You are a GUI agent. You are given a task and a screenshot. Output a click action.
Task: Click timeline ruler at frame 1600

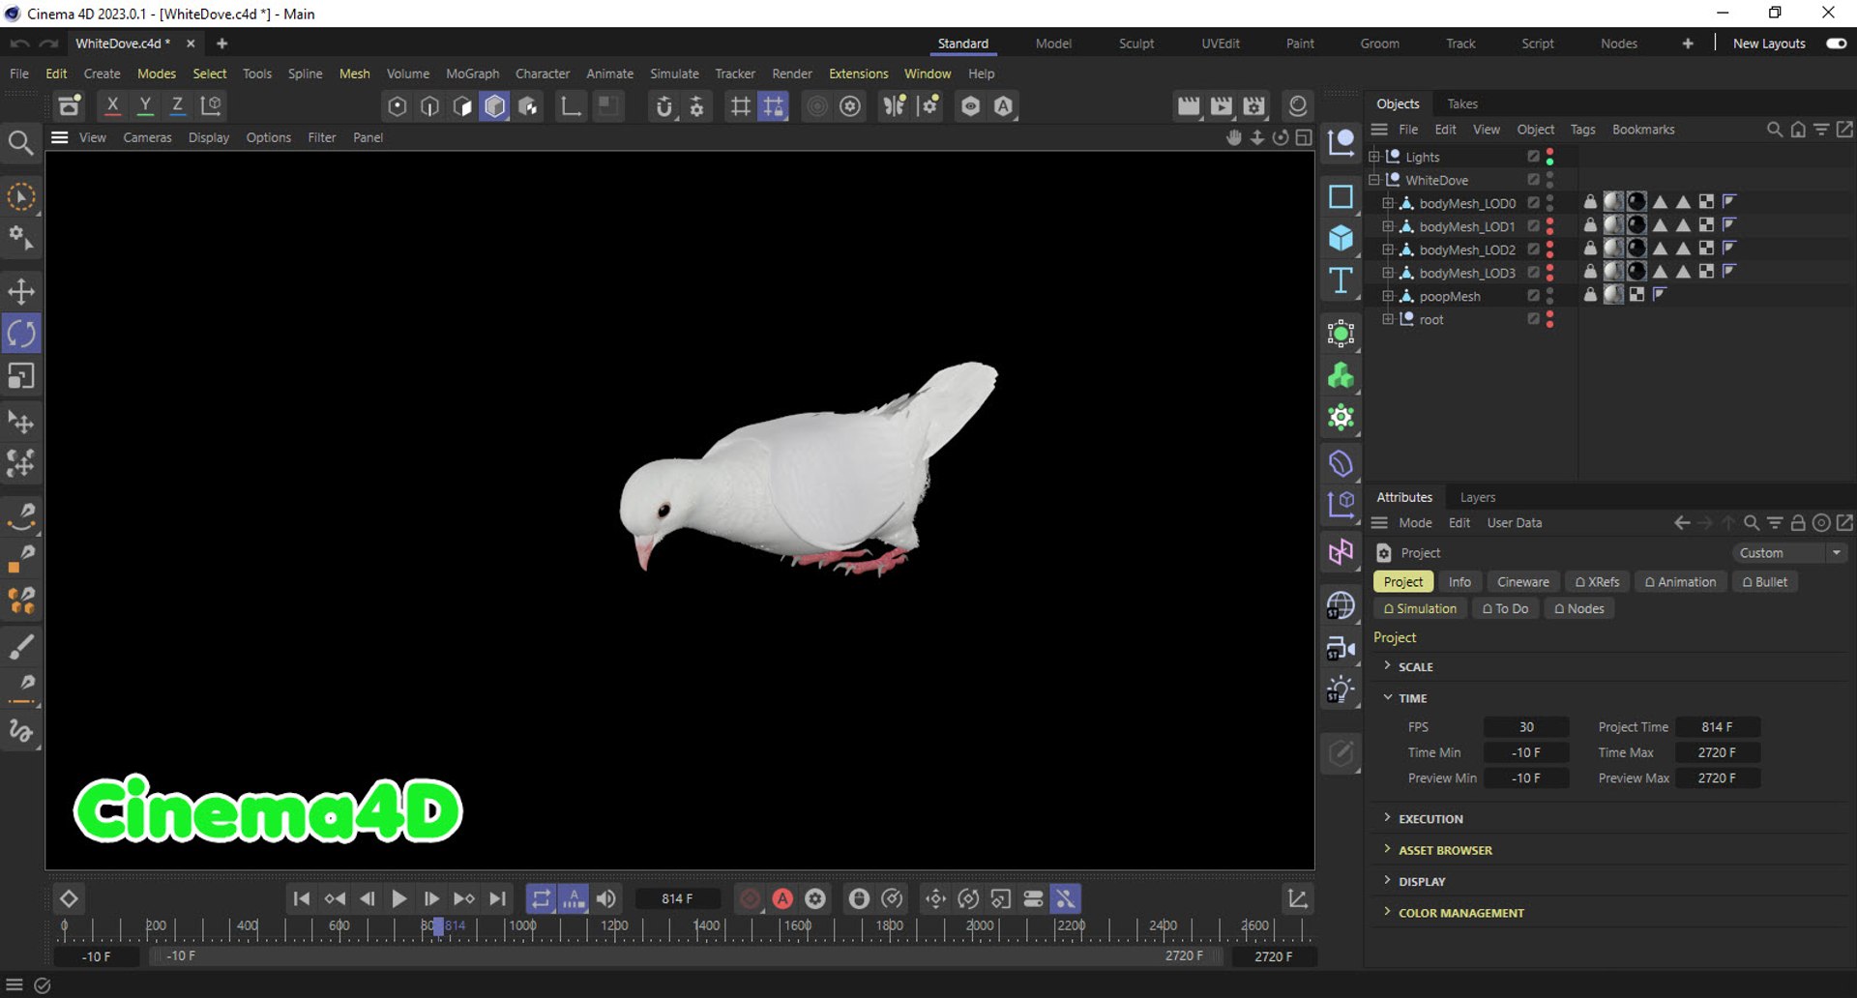point(798,926)
